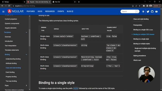Open Overview in the sidebar

8,37
